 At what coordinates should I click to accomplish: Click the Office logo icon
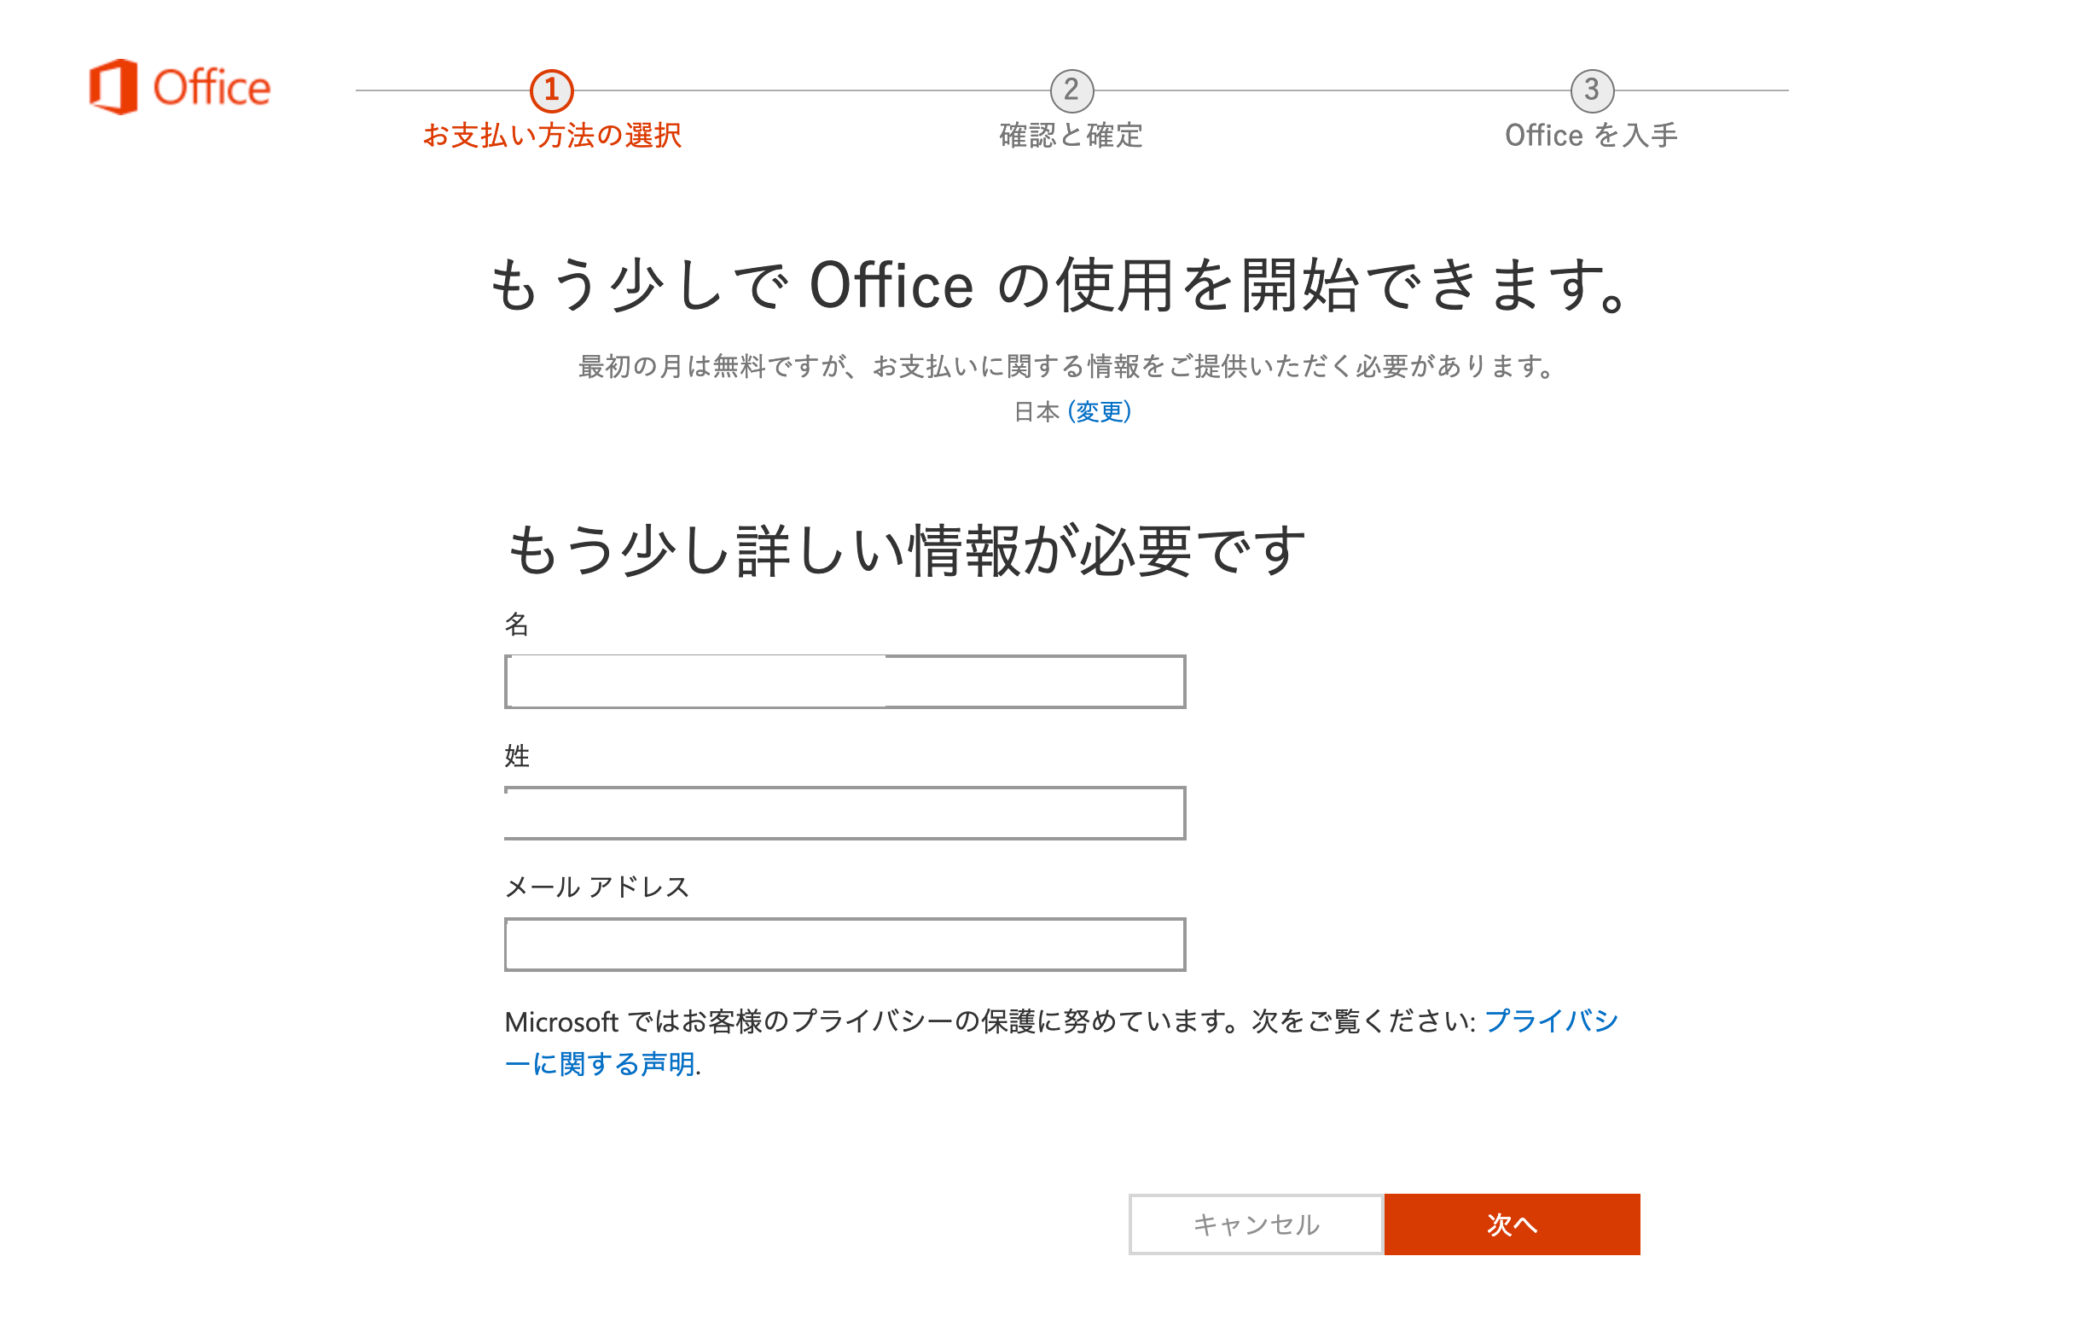[113, 87]
